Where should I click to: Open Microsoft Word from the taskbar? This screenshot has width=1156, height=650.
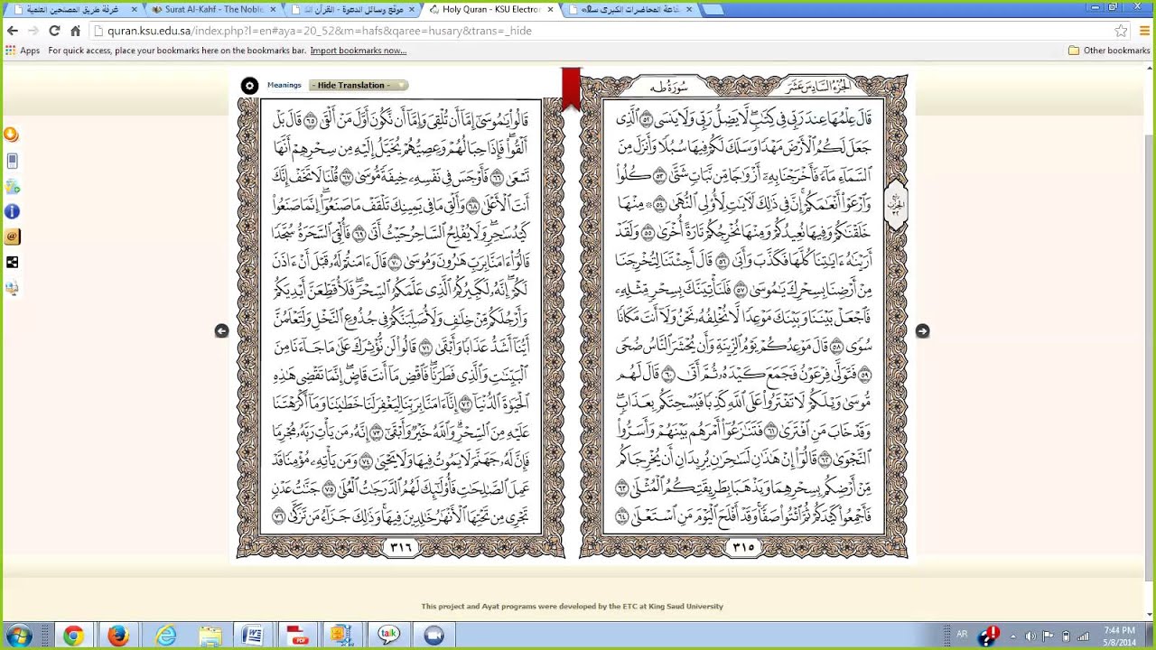click(253, 636)
